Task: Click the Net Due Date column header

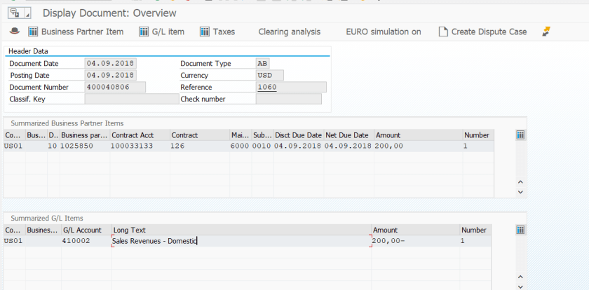Action: (x=347, y=135)
